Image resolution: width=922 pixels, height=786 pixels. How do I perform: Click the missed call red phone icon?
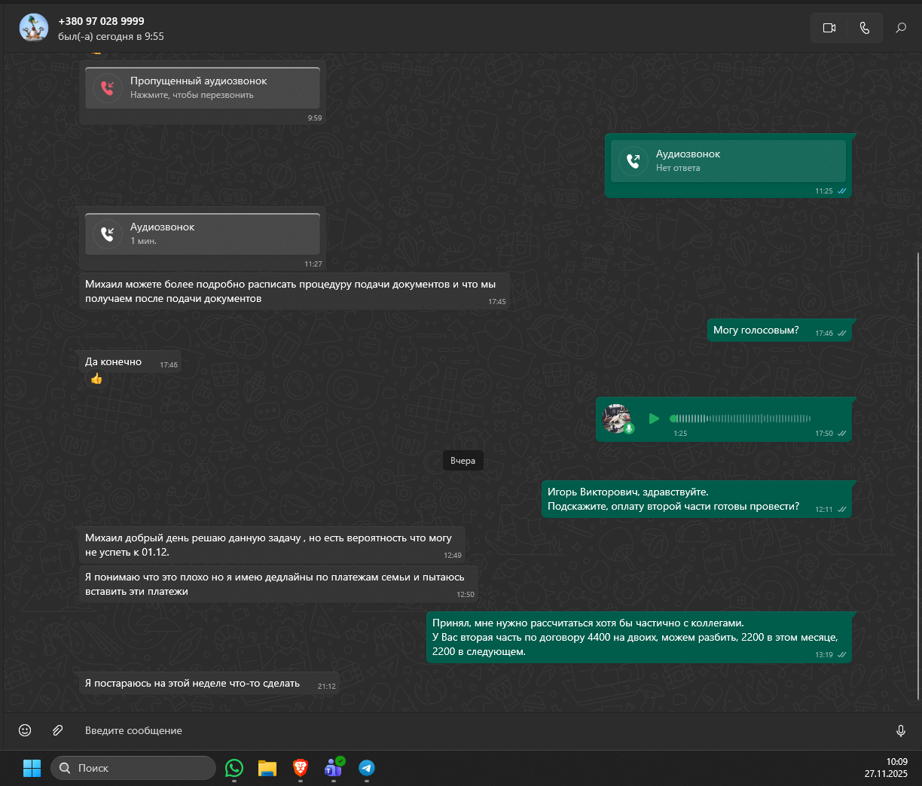(x=108, y=88)
